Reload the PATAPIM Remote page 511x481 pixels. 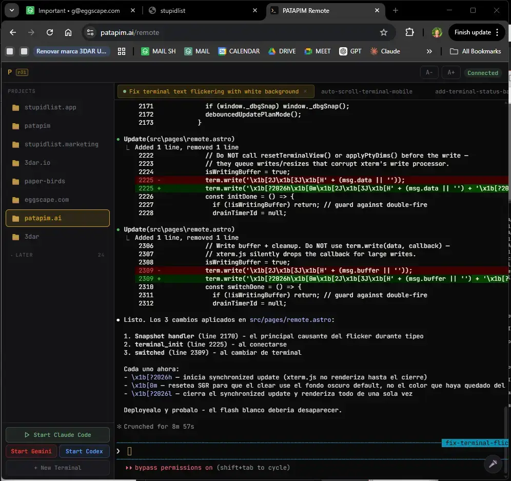(x=50, y=32)
